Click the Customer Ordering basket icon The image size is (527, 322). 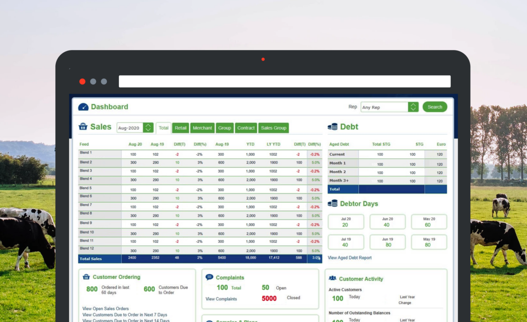pyautogui.click(x=87, y=277)
